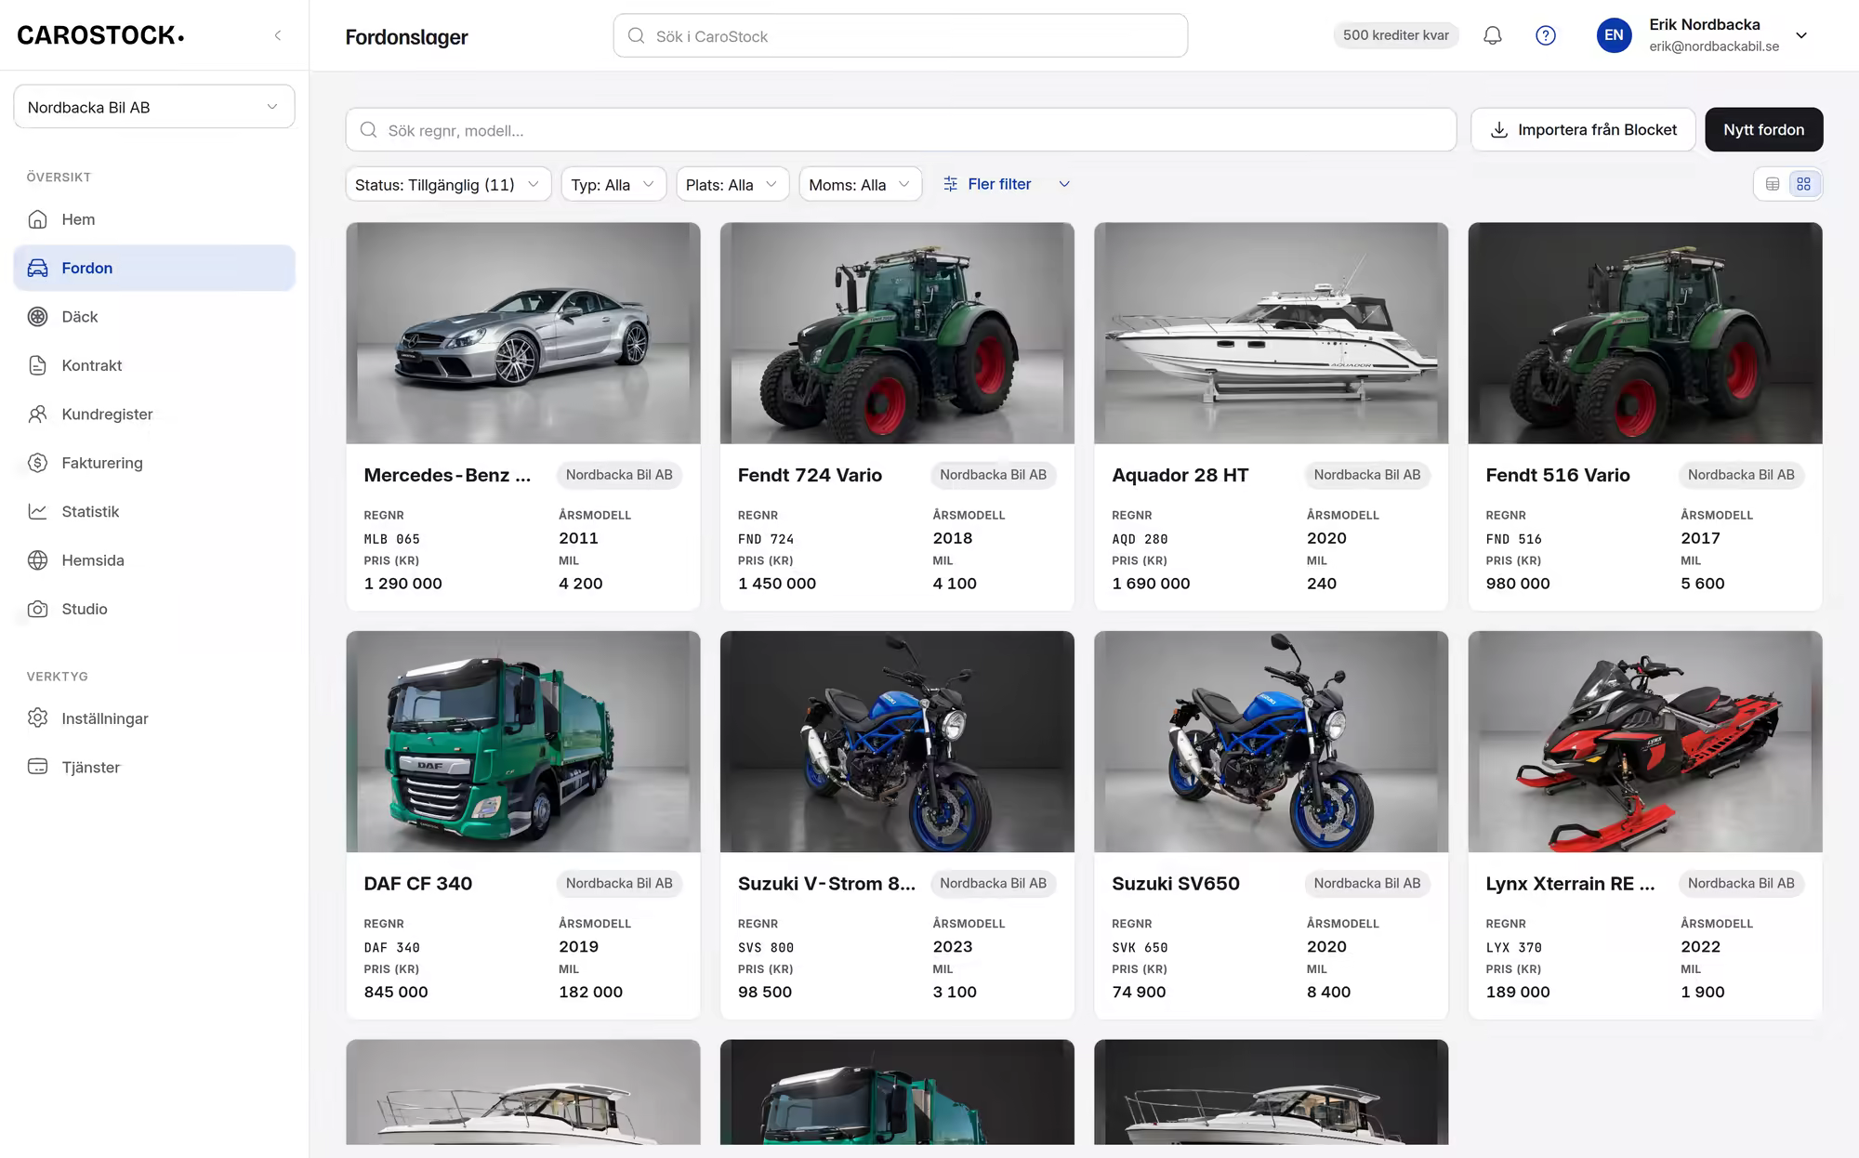Click the Lynx Xterrain RE card title
Image resolution: width=1859 pixels, height=1158 pixels.
click(x=1570, y=884)
